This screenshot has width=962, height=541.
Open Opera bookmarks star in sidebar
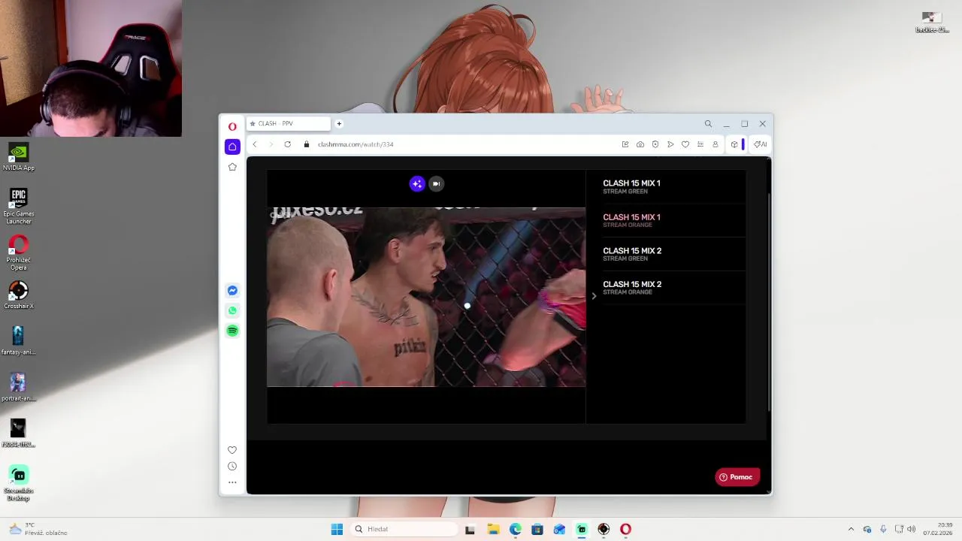232,167
